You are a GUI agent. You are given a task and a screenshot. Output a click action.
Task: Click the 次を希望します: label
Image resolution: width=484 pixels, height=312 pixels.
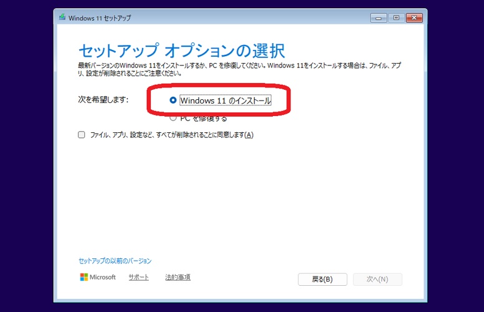tap(103, 100)
